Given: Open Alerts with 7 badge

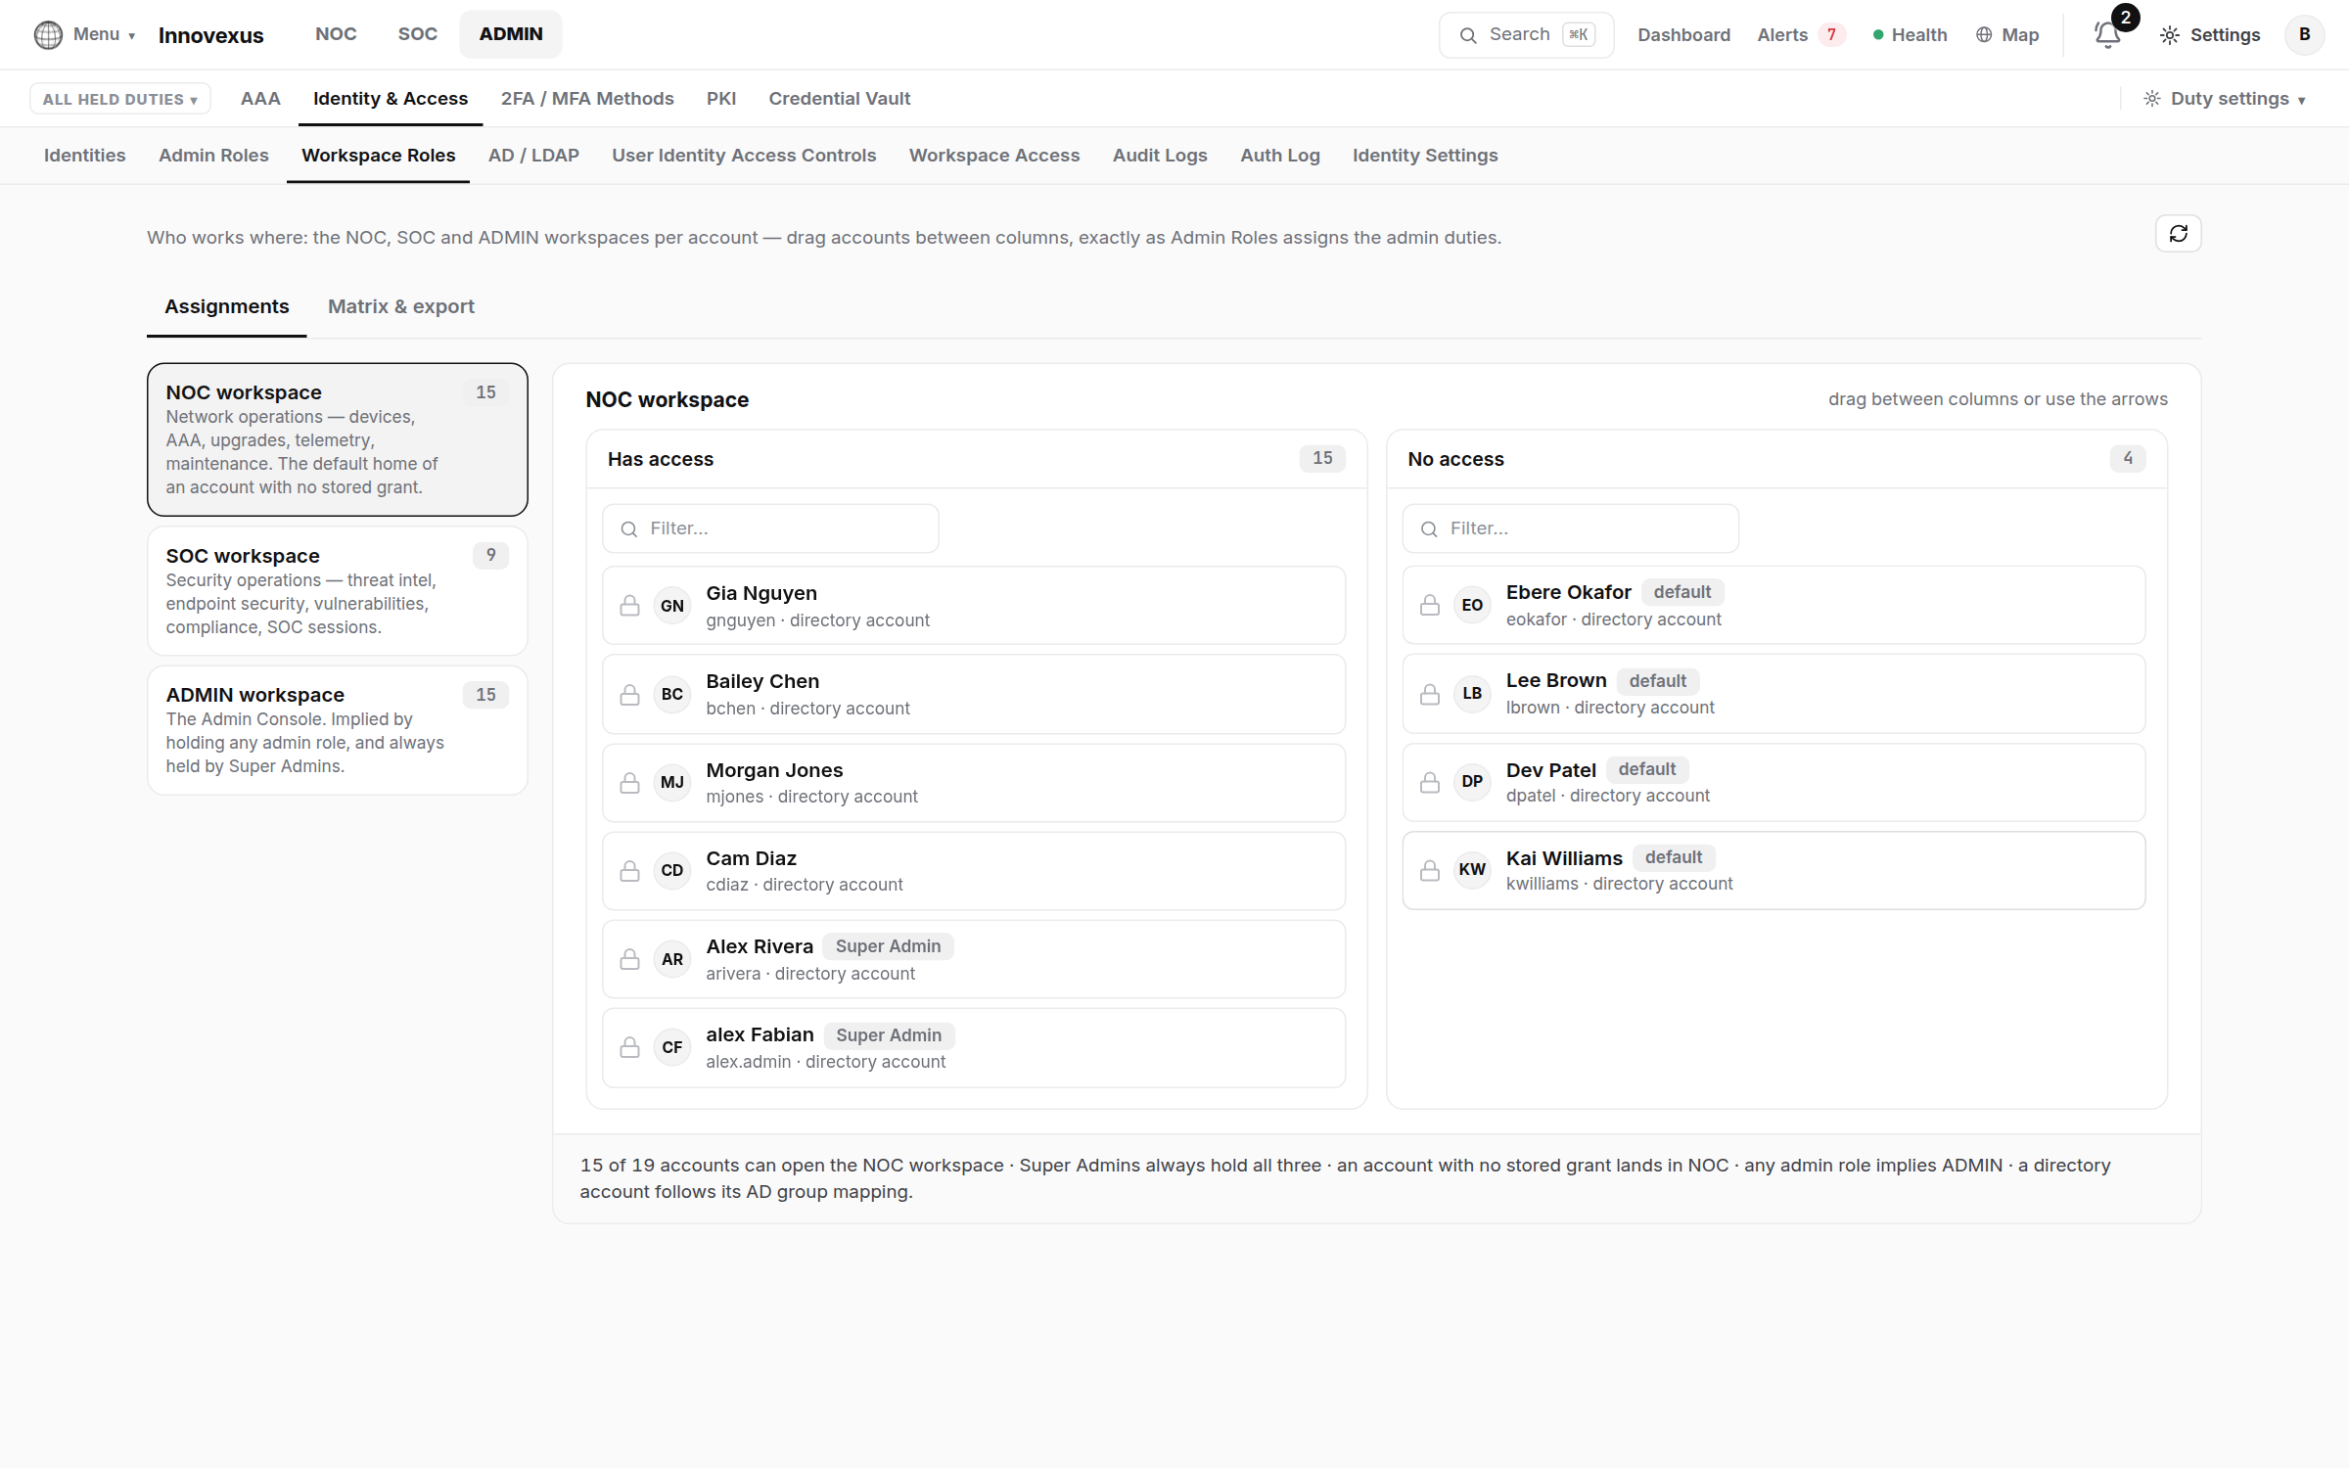Looking at the screenshot, I should (x=1801, y=34).
